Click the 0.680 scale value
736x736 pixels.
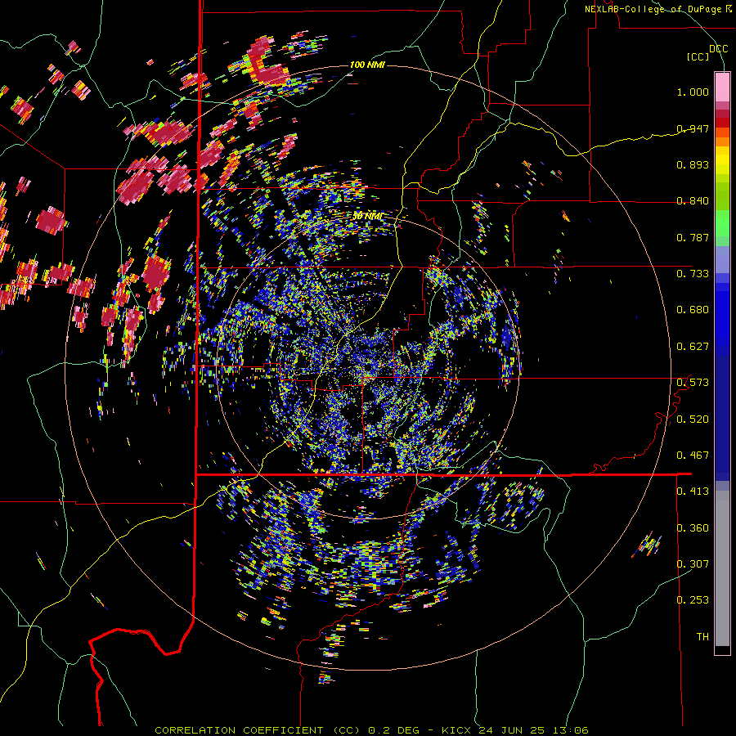point(693,310)
